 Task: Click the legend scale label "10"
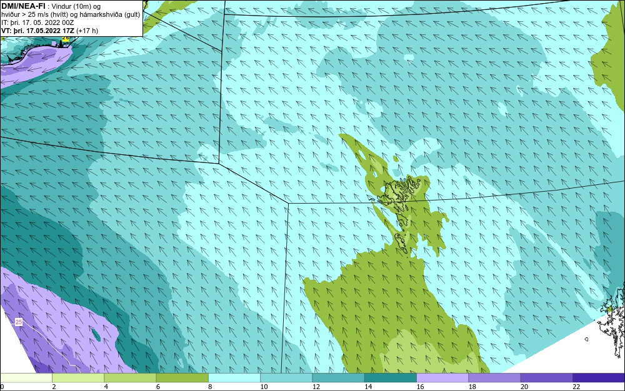[x=264, y=387]
